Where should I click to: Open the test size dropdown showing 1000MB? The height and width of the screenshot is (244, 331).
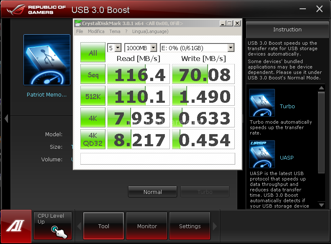click(x=140, y=48)
